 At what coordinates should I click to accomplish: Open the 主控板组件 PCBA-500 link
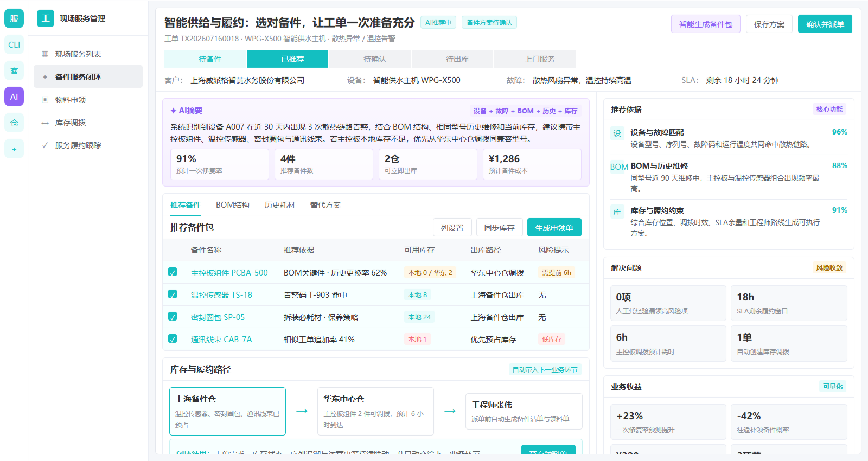tap(229, 273)
